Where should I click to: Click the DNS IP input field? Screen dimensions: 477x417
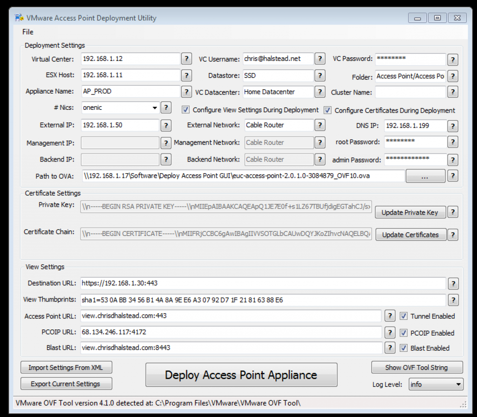tap(416, 126)
